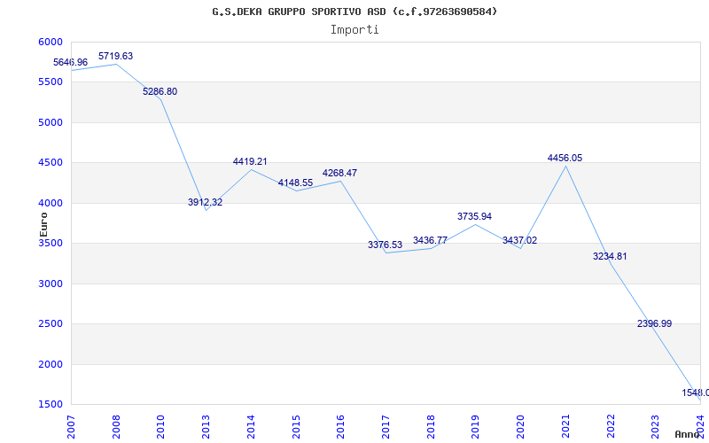This screenshot has width=709, height=443.
Task: Click the 2018 year label
Action: (431, 426)
